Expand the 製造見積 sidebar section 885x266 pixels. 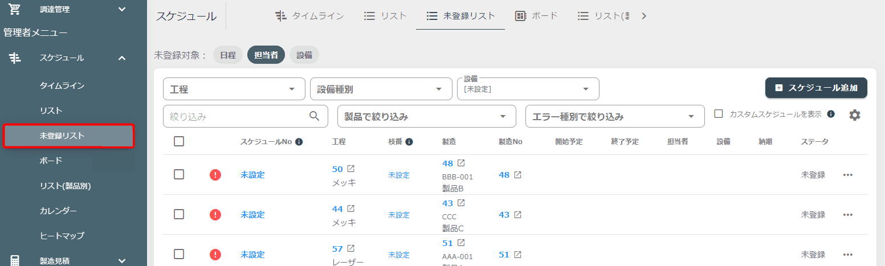click(x=121, y=260)
